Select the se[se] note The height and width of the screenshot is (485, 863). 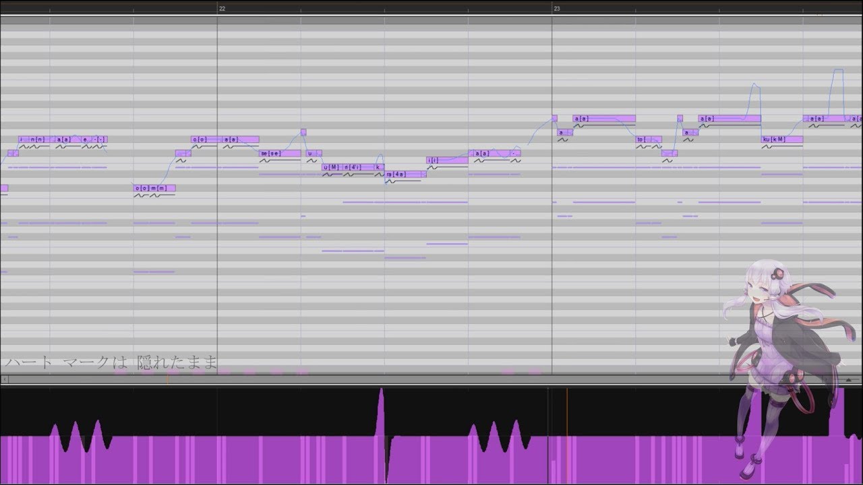click(280, 154)
